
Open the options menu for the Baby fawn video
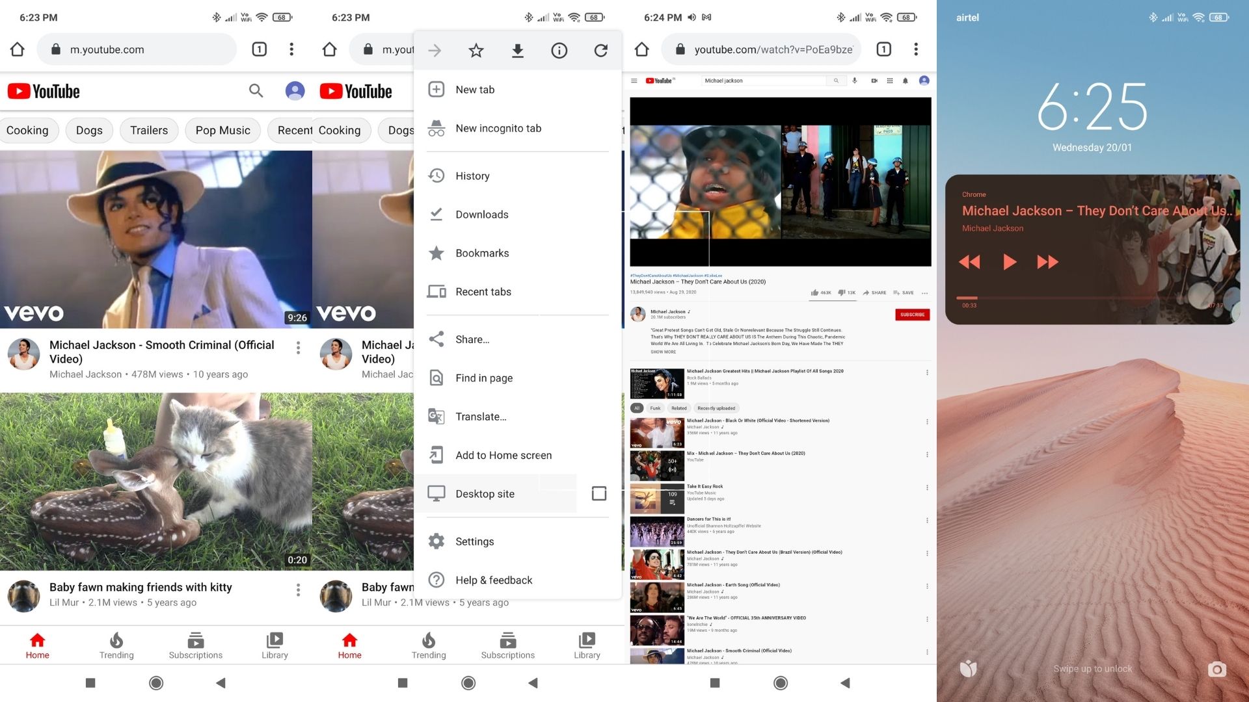(x=298, y=590)
